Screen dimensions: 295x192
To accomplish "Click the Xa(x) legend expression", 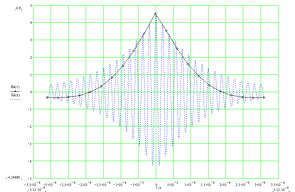I will [15, 95].
